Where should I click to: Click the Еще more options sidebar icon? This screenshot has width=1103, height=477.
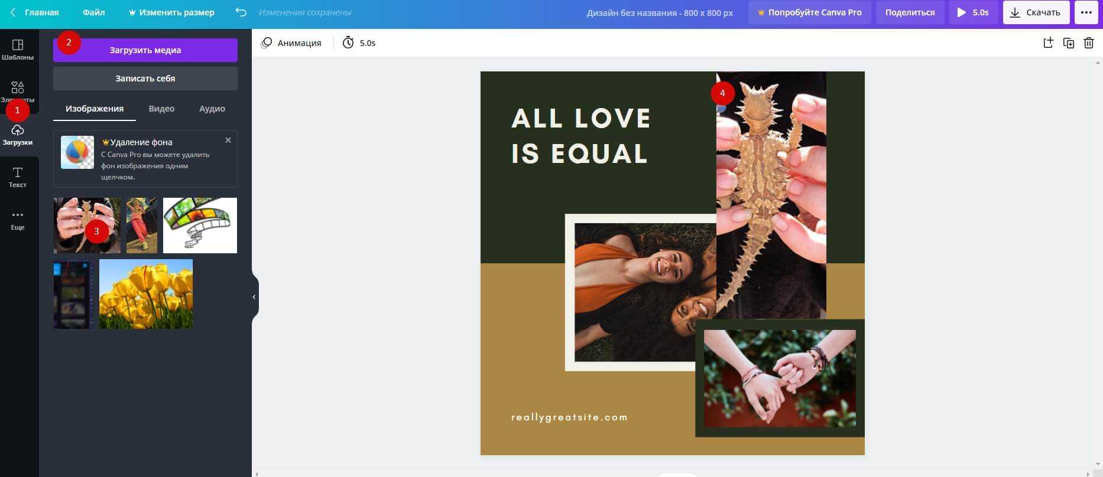pos(18,220)
